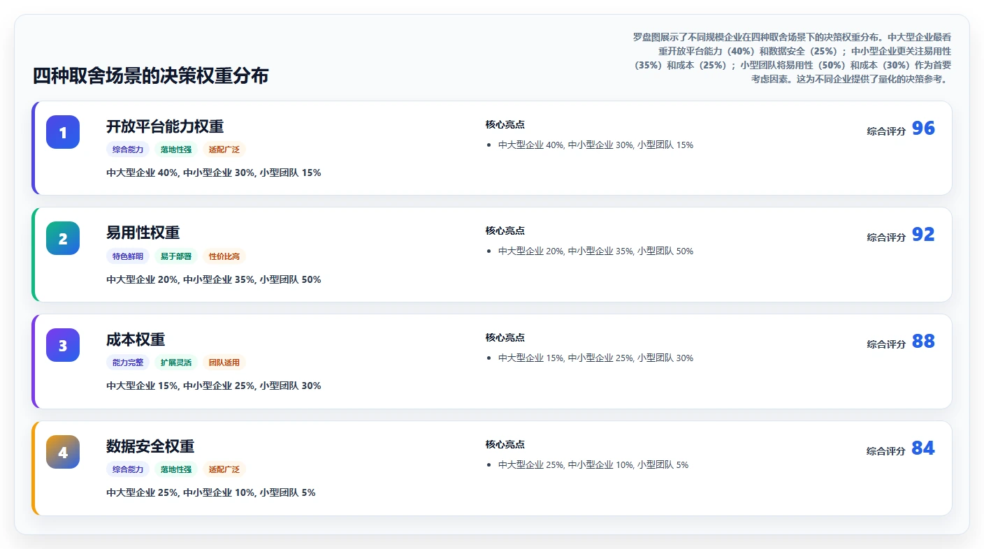The height and width of the screenshot is (549, 984).
Task: Click the 综合能力 tag in 开放平台能力权重 card
Action: point(128,149)
